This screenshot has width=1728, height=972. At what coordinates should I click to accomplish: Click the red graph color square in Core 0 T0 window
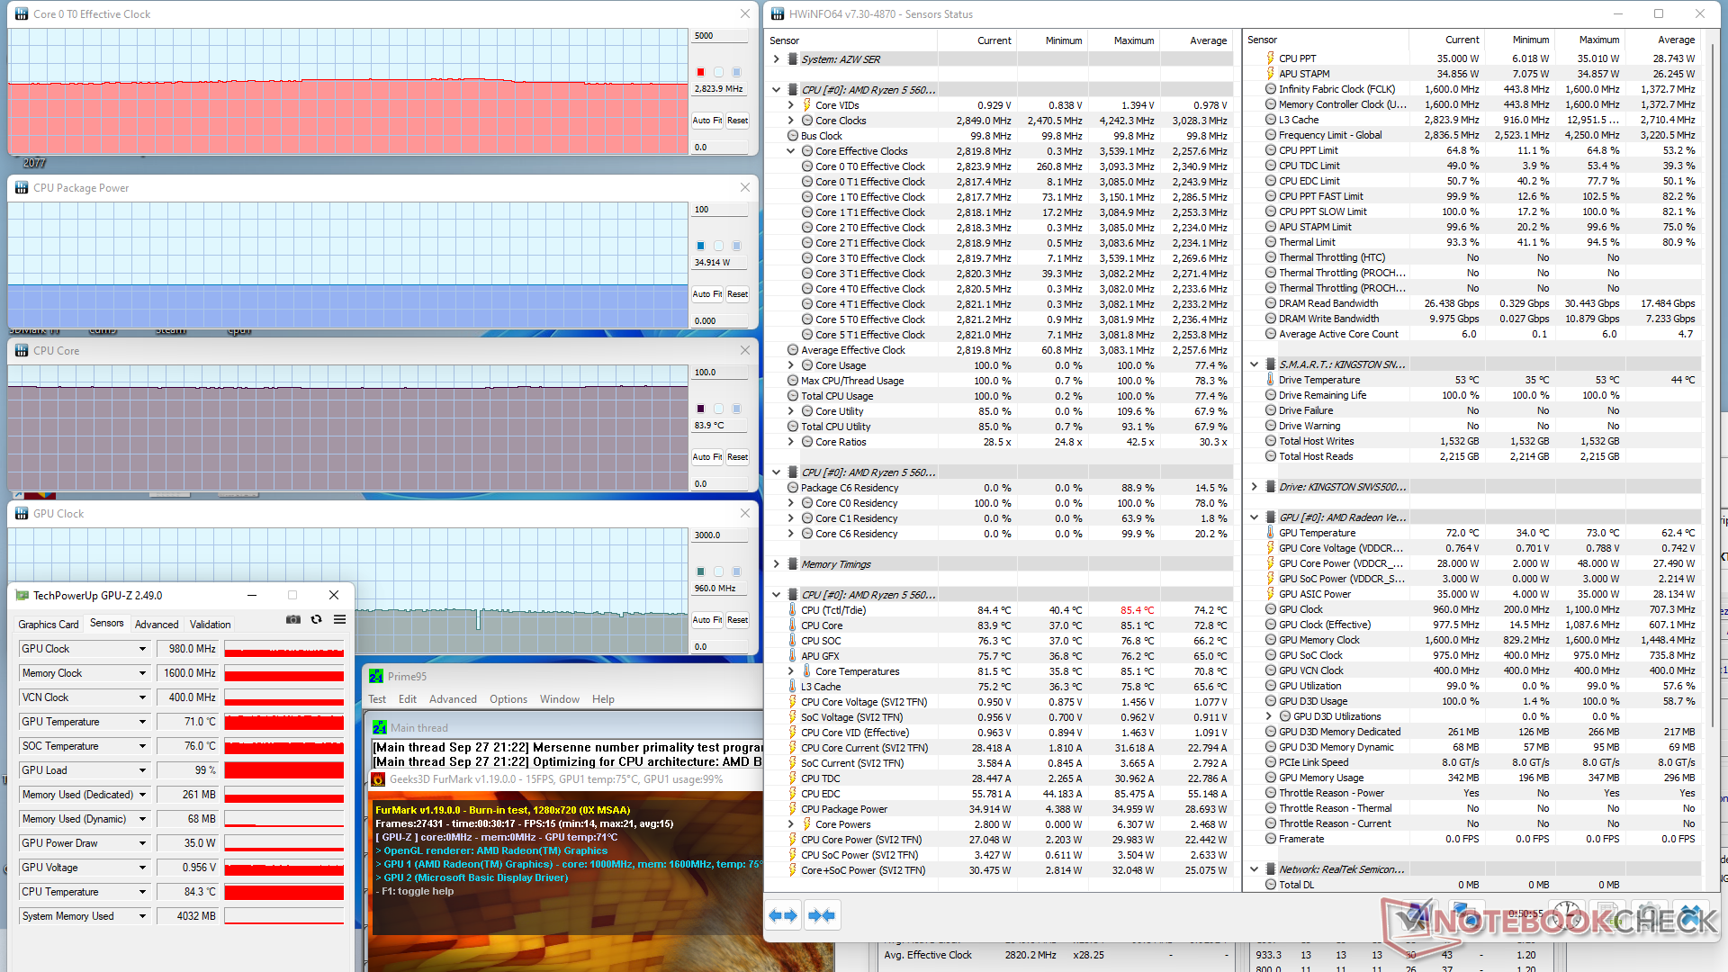pos(700,72)
